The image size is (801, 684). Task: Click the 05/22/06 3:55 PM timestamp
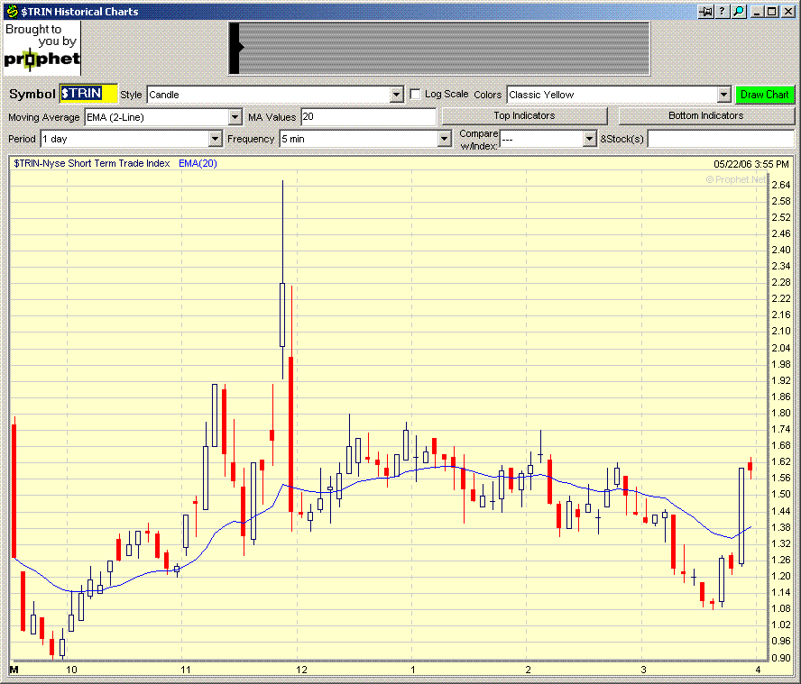coord(751,164)
